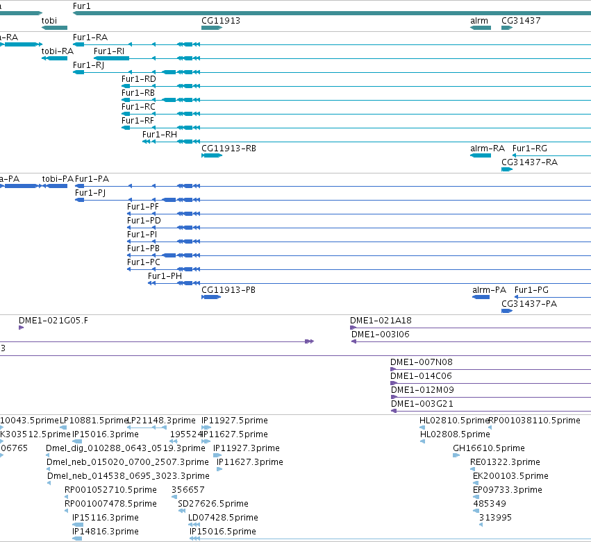Image resolution: width=591 pixels, height=542 pixels.
Task: Select the IP11627.5prime EST label
Action: pos(235,434)
